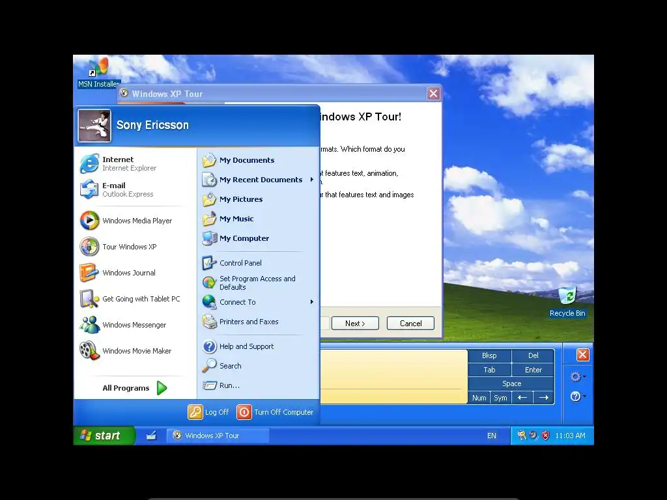Open input panel gear options dropdown
This screenshot has width=667, height=500.
(578, 377)
